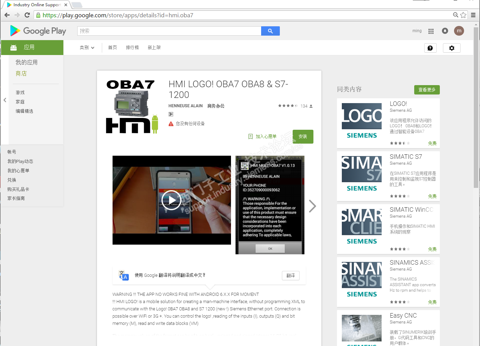Open the 排行榜 tab

(x=132, y=47)
